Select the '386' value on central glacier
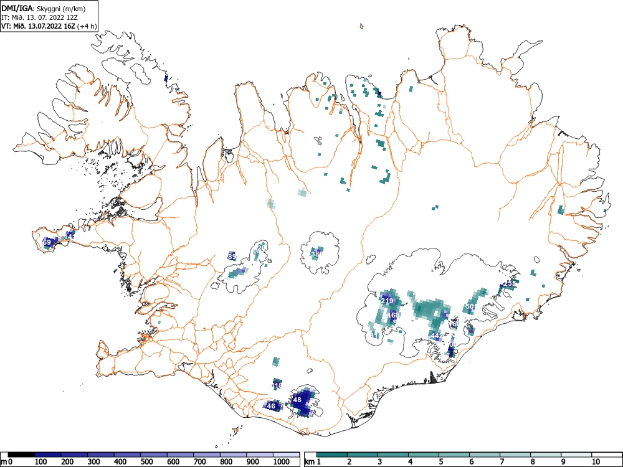 317,254
